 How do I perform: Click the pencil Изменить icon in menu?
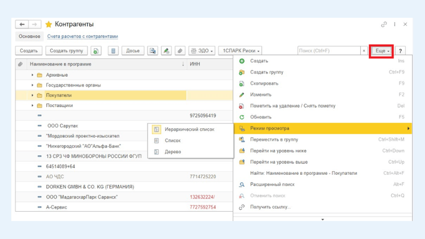242,95
